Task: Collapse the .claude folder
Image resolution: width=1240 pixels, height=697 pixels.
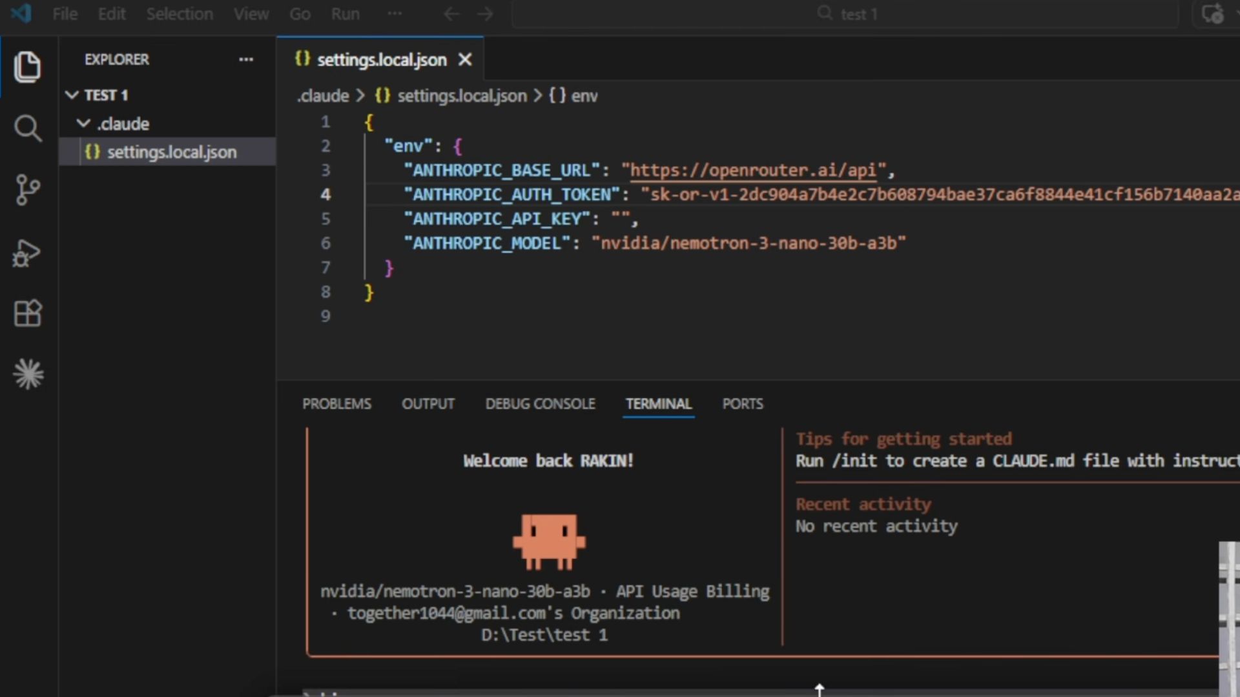Action: [x=83, y=123]
